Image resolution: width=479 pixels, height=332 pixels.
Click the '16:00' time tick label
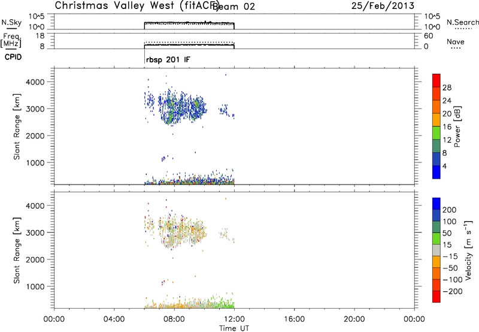294,319
